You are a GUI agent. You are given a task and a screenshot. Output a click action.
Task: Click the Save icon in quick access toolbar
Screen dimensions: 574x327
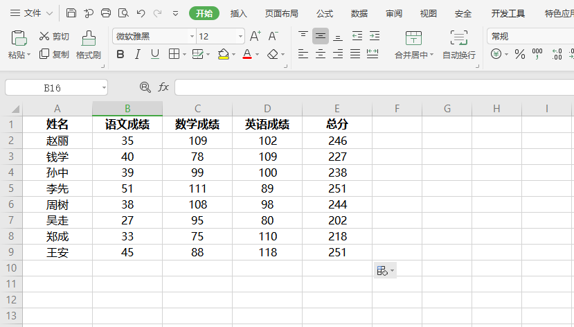pos(71,13)
